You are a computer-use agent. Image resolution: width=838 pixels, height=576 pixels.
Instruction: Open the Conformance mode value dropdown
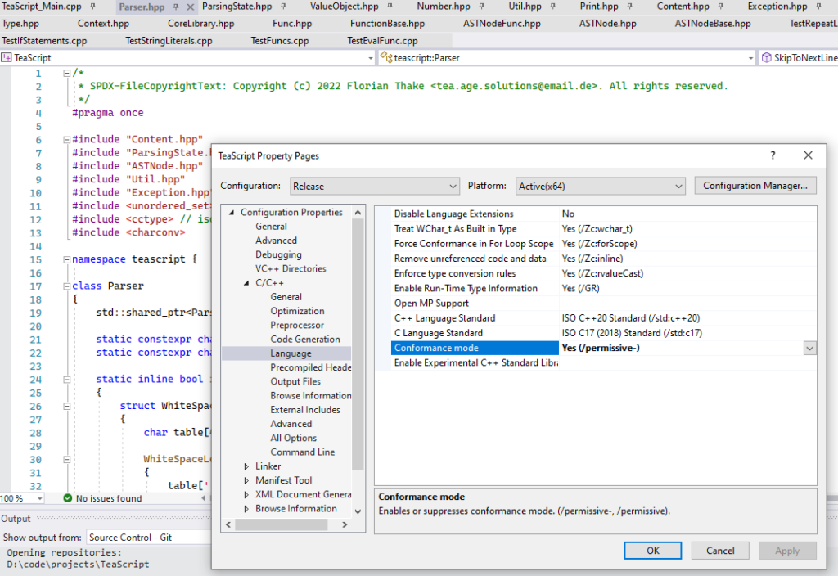coord(809,348)
